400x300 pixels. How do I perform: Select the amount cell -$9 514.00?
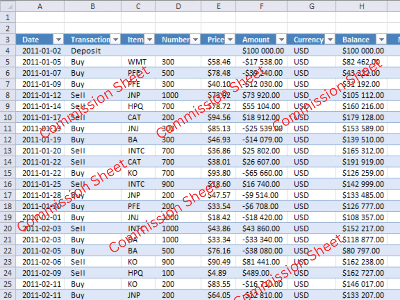[x=262, y=195]
